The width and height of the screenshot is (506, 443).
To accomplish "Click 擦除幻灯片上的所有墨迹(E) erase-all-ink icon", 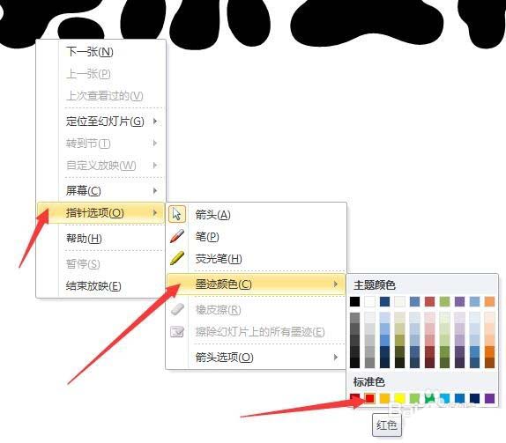I will (177, 331).
